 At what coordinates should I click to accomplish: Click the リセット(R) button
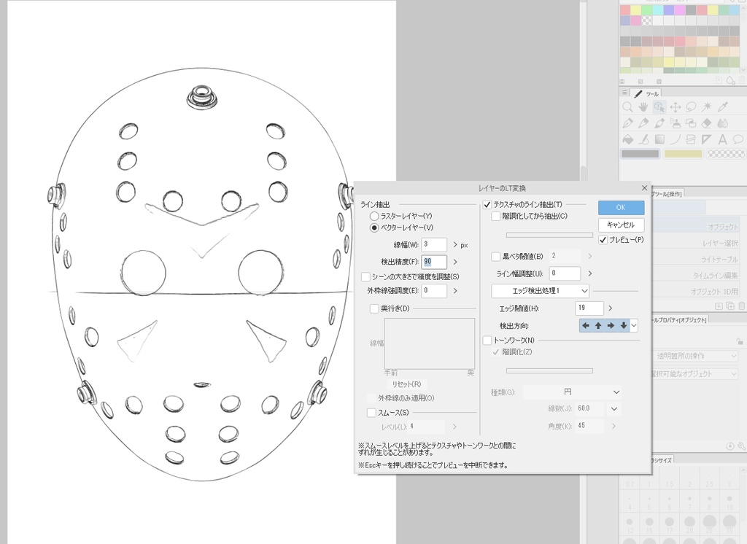[x=406, y=384]
